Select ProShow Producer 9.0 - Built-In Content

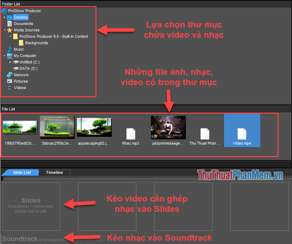coord(54,37)
